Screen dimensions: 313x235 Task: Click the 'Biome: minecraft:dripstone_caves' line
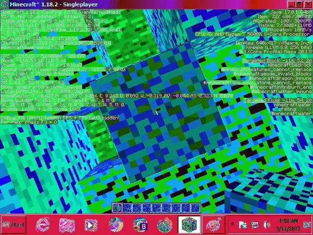(x=41, y=87)
